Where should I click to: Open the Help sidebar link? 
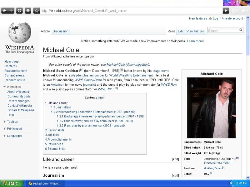11,115
